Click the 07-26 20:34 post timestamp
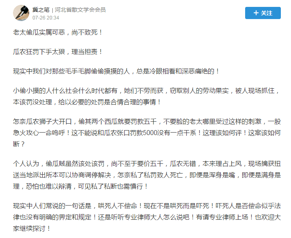Screen dimensions: 291x238 coord(46,17)
